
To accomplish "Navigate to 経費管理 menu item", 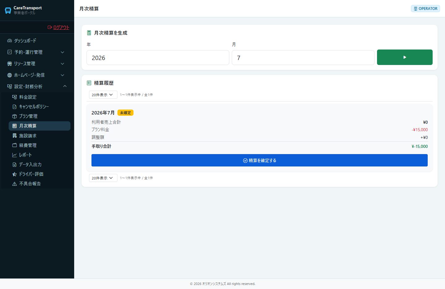I will click(x=40, y=145).
